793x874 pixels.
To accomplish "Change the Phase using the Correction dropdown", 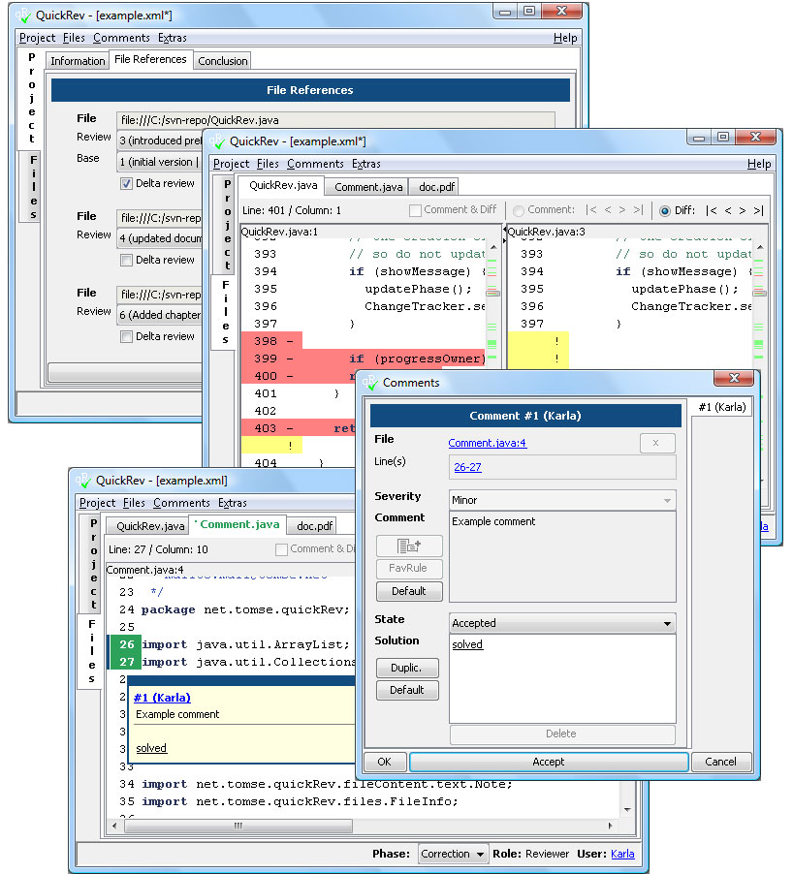I will (452, 854).
